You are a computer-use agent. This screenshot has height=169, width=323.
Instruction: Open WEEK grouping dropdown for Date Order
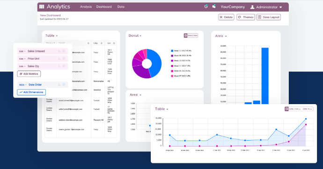(x=22, y=85)
